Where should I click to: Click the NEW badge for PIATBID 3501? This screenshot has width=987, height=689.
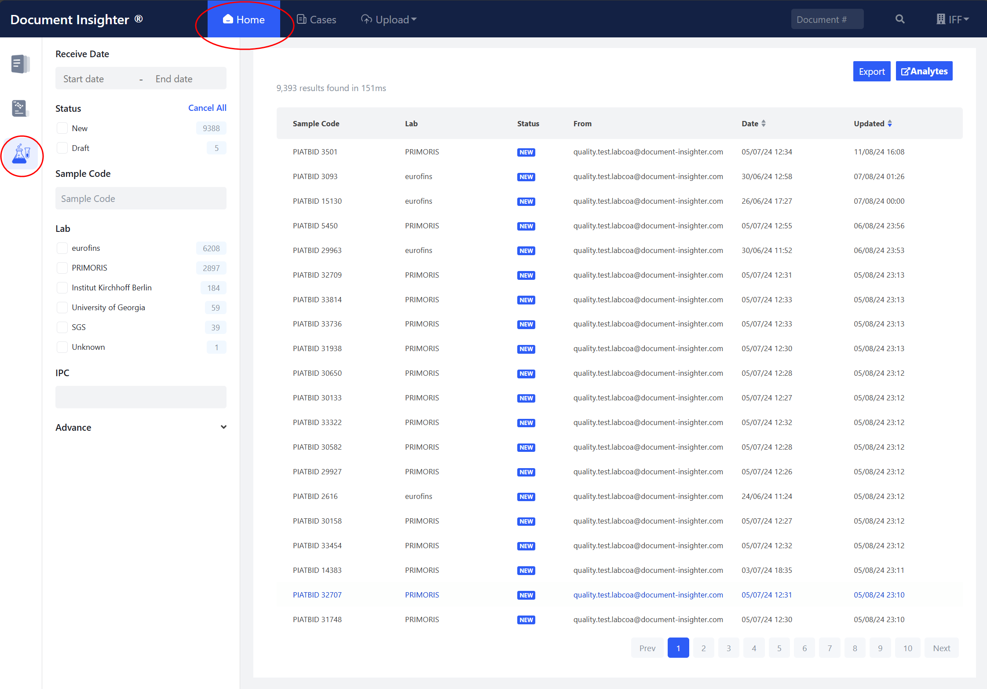(x=526, y=152)
